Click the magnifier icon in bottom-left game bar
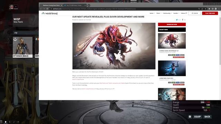The height and width of the screenshot is (124, 221). point(10,122)
